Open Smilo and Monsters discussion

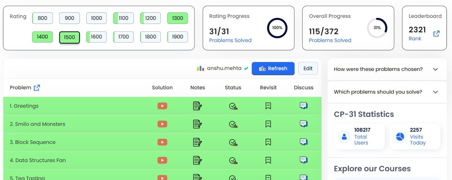click(304, 124)
